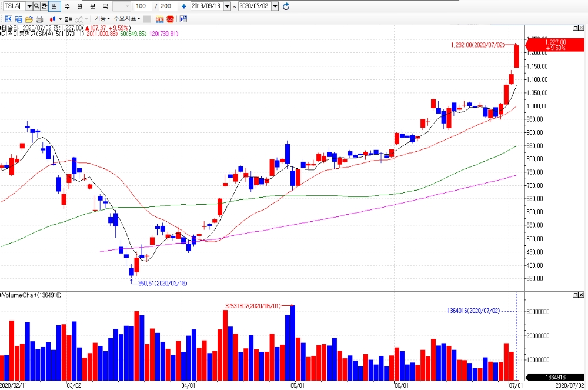Click the 틱 tick period button

click(x=105, y=6)
